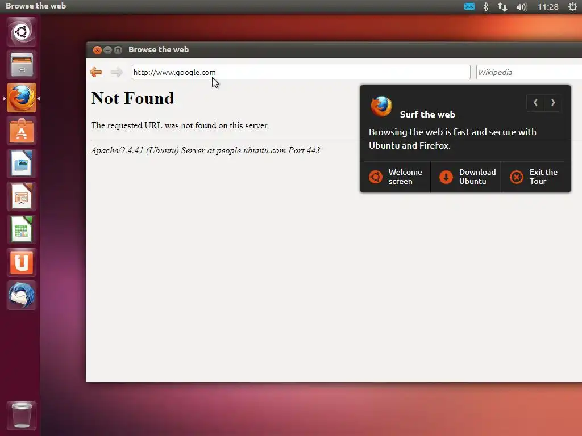Open the system settings gear menu
The width and height of the screenshot is (582, 436).
click(573, 7)
